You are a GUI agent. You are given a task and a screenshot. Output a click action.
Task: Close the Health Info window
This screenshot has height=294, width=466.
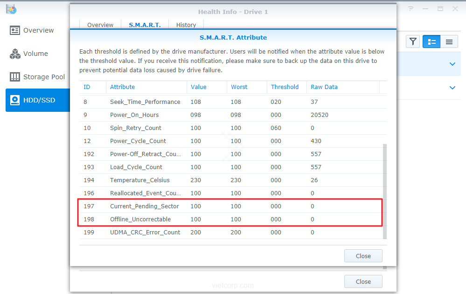point(363,281)
